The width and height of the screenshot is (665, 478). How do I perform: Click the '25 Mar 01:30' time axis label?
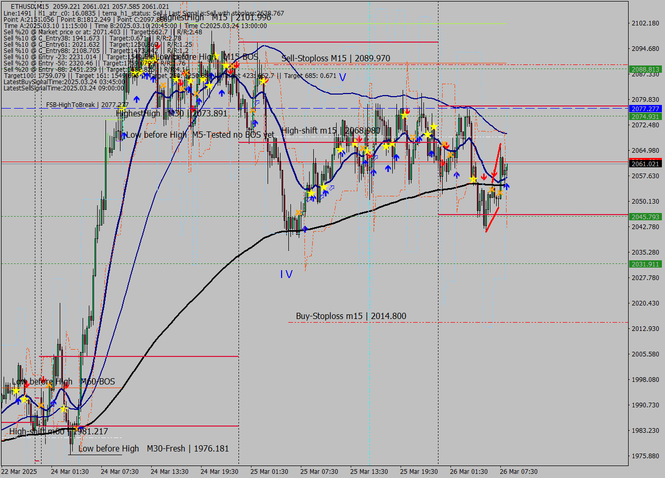pos(269,471)
